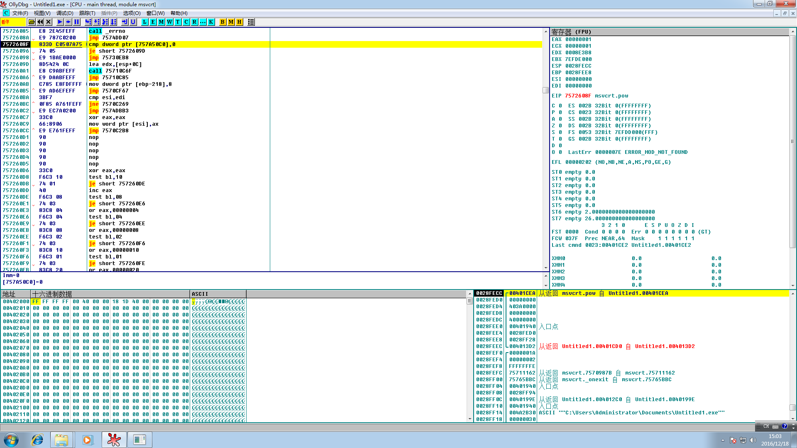The width and height of the screenshot is (797, 448).
Task: Run the program with the play icon
Action: (x=60, y=22)
